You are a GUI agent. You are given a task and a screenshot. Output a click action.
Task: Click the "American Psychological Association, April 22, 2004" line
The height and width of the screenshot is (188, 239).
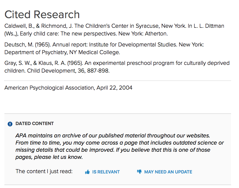pyautogui.click(x=68, y=88)
